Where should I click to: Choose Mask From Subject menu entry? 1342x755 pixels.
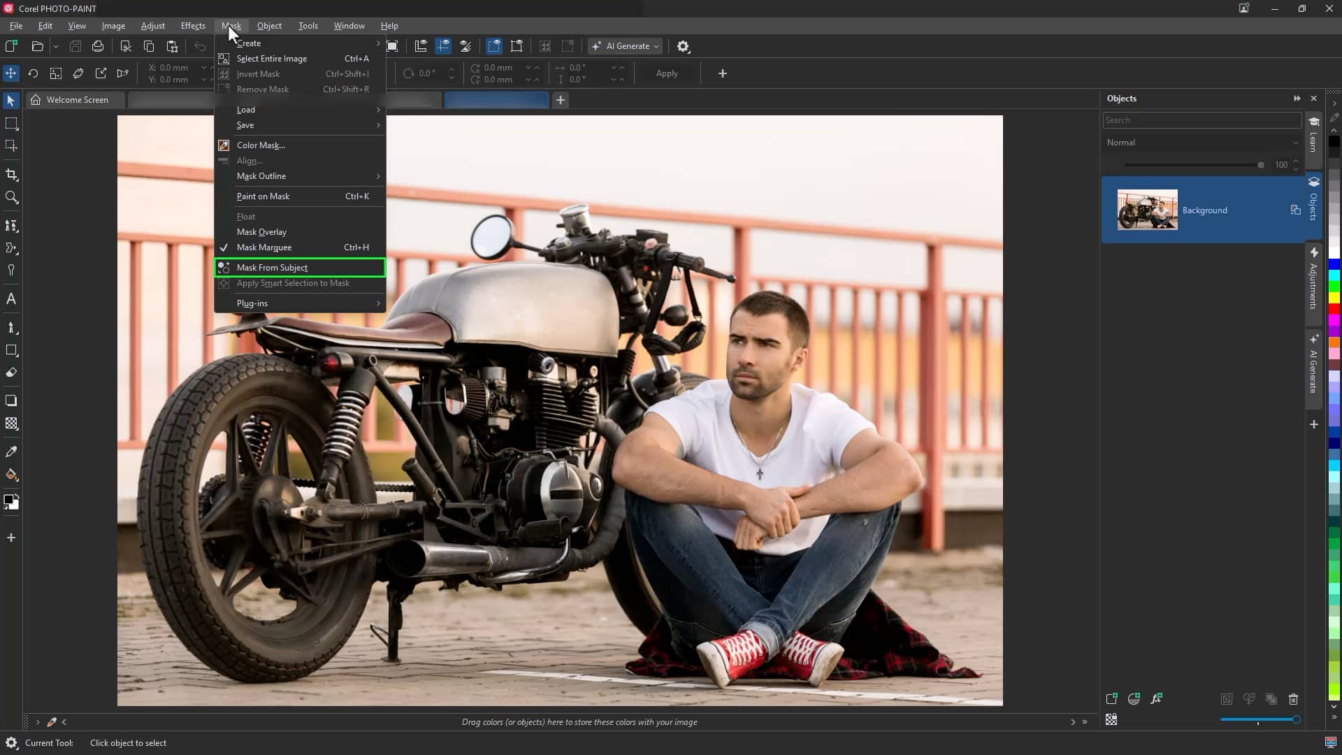click(273, 267)
